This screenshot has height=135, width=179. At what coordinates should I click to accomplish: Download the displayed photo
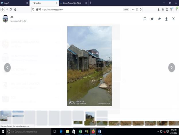tap(166, 19)
